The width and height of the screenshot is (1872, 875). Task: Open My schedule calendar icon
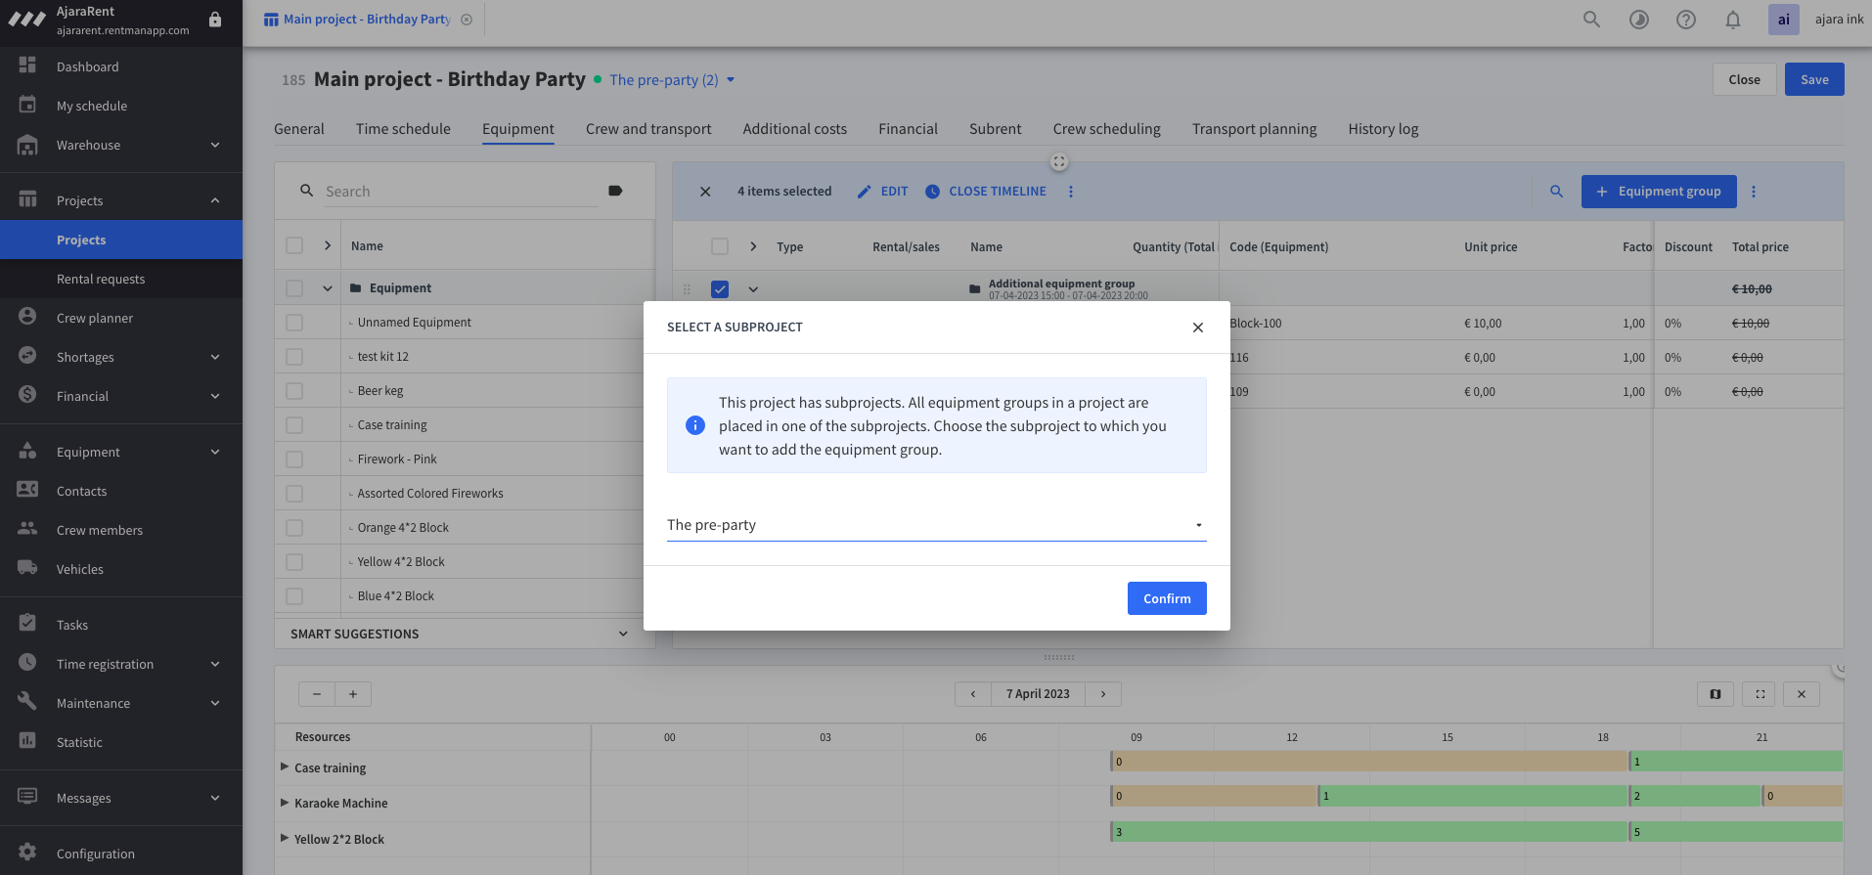[27, 105]
